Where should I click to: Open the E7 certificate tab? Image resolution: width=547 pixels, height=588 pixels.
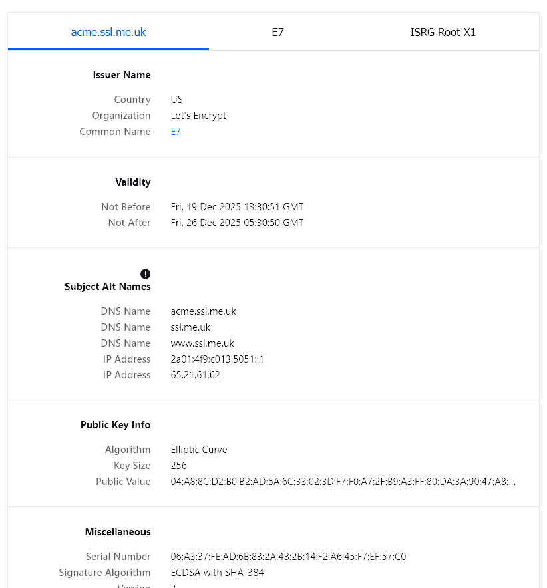pos(278,32)
